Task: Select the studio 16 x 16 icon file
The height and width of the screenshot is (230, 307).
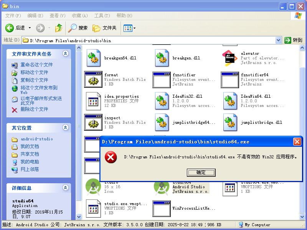Action: [x=93, y=188]
